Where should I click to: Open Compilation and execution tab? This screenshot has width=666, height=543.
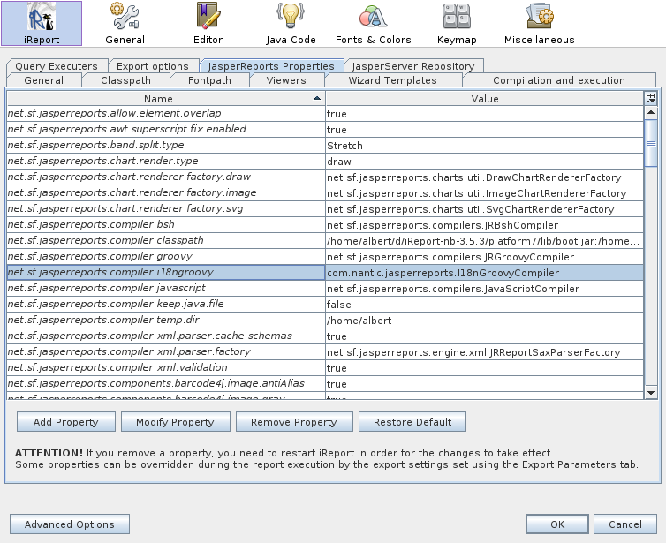tap(559, 80)
